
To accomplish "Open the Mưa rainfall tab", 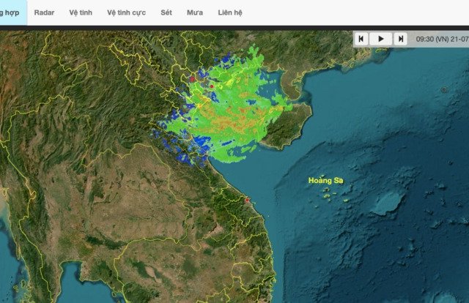I will click(x=195, y=12).
